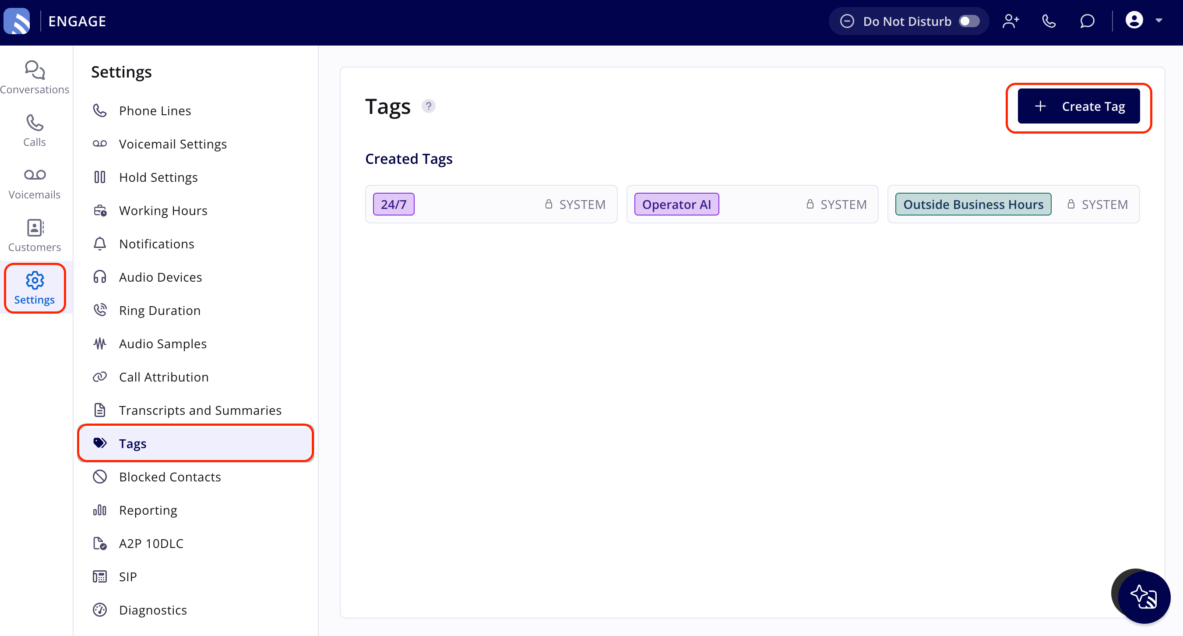Click the Tags help question mark icon

tap(428, 106)
